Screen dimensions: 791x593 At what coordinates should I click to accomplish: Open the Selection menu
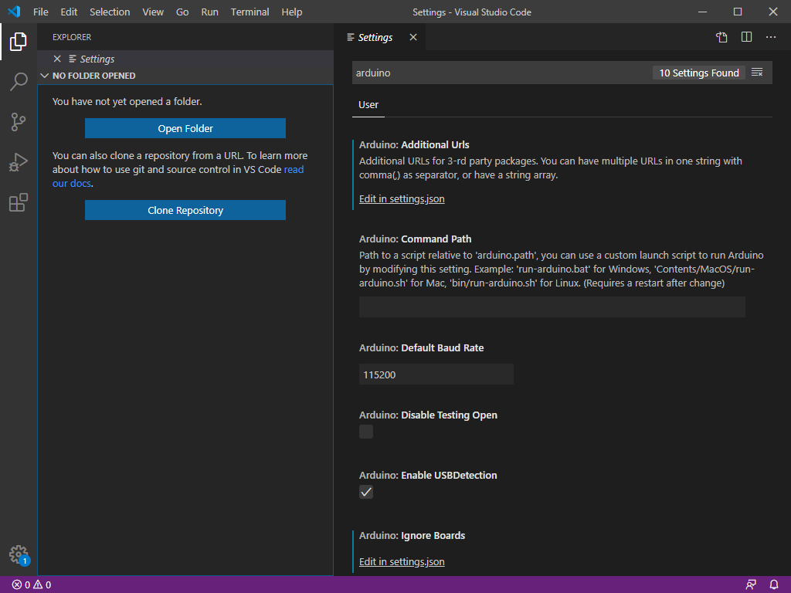tap(110, 12)
